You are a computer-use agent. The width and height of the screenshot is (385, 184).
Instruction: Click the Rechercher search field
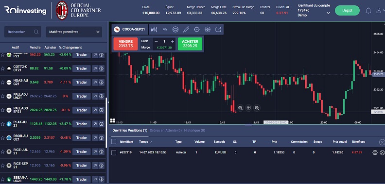(22, 32)
